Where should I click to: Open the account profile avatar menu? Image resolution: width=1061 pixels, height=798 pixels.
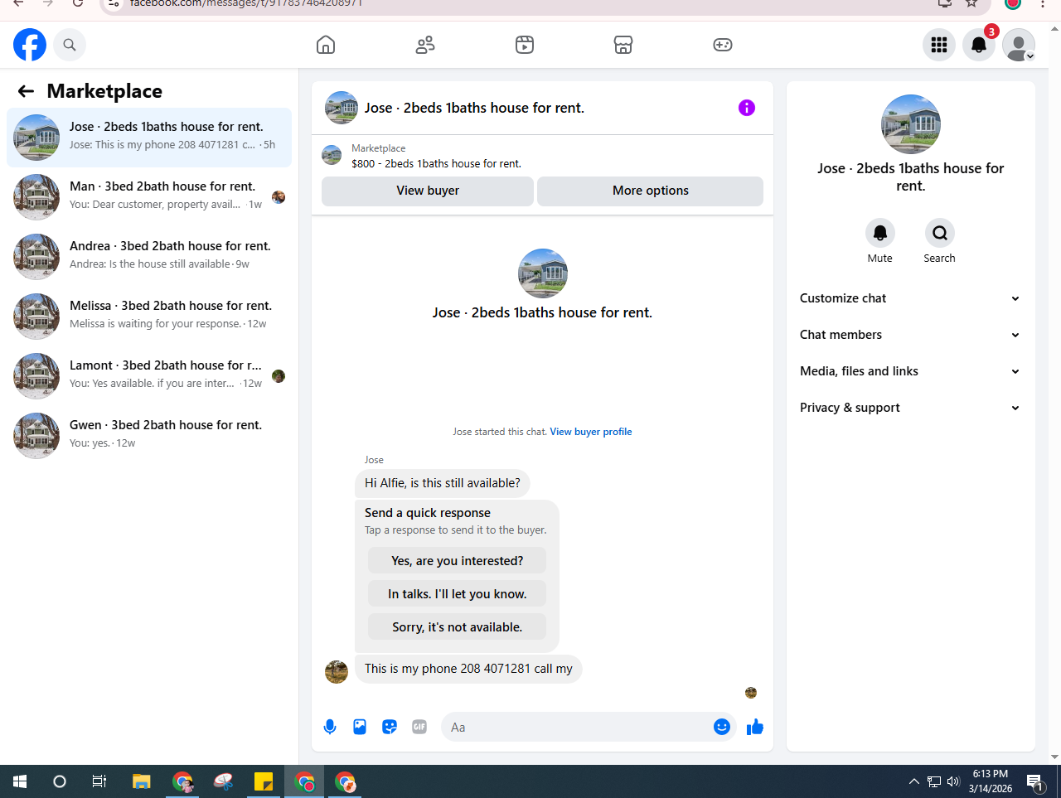tap(1019, 45)
